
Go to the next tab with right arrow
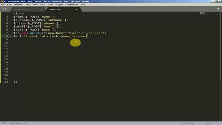6,9
